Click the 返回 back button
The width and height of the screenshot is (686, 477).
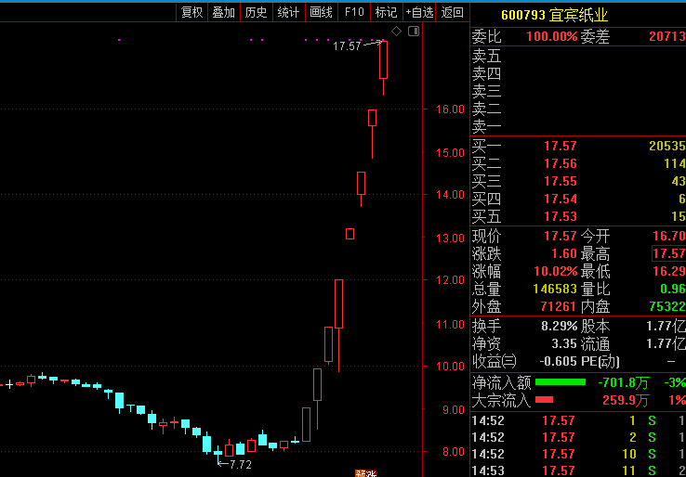453,12
